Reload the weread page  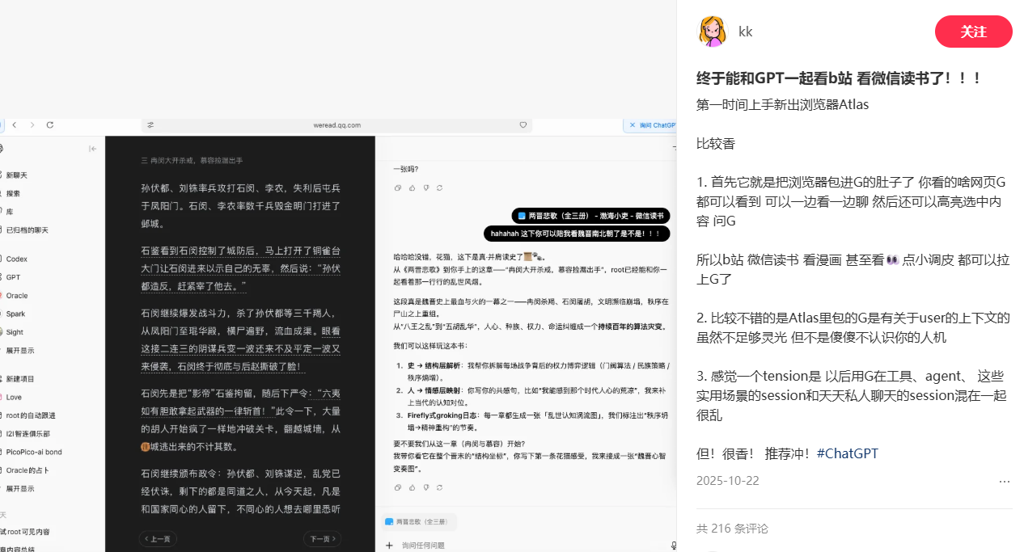click(x=50, y=125)
